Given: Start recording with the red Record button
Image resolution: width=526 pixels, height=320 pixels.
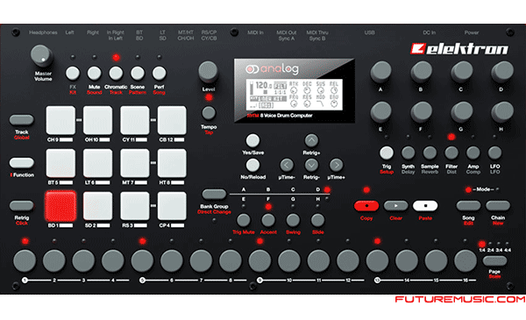Looking at the screenshot, I should [x=366, y=206].
